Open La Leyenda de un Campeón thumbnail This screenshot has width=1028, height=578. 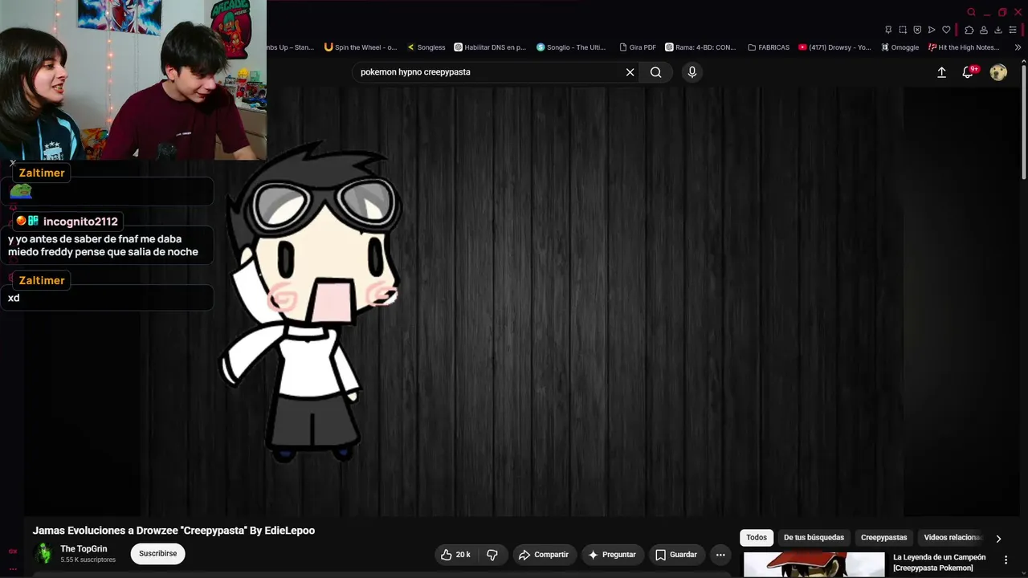pyautogui.click(x=814, y=564)
